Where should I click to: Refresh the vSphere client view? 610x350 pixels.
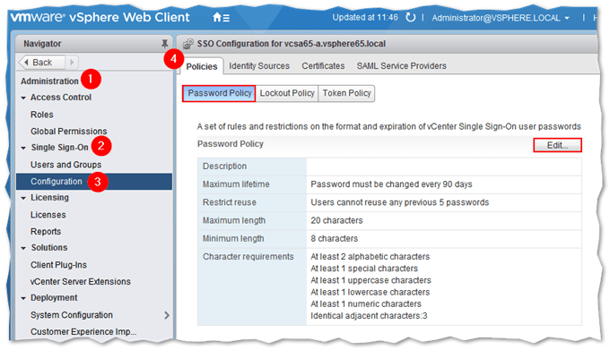(x=410, y=18)
